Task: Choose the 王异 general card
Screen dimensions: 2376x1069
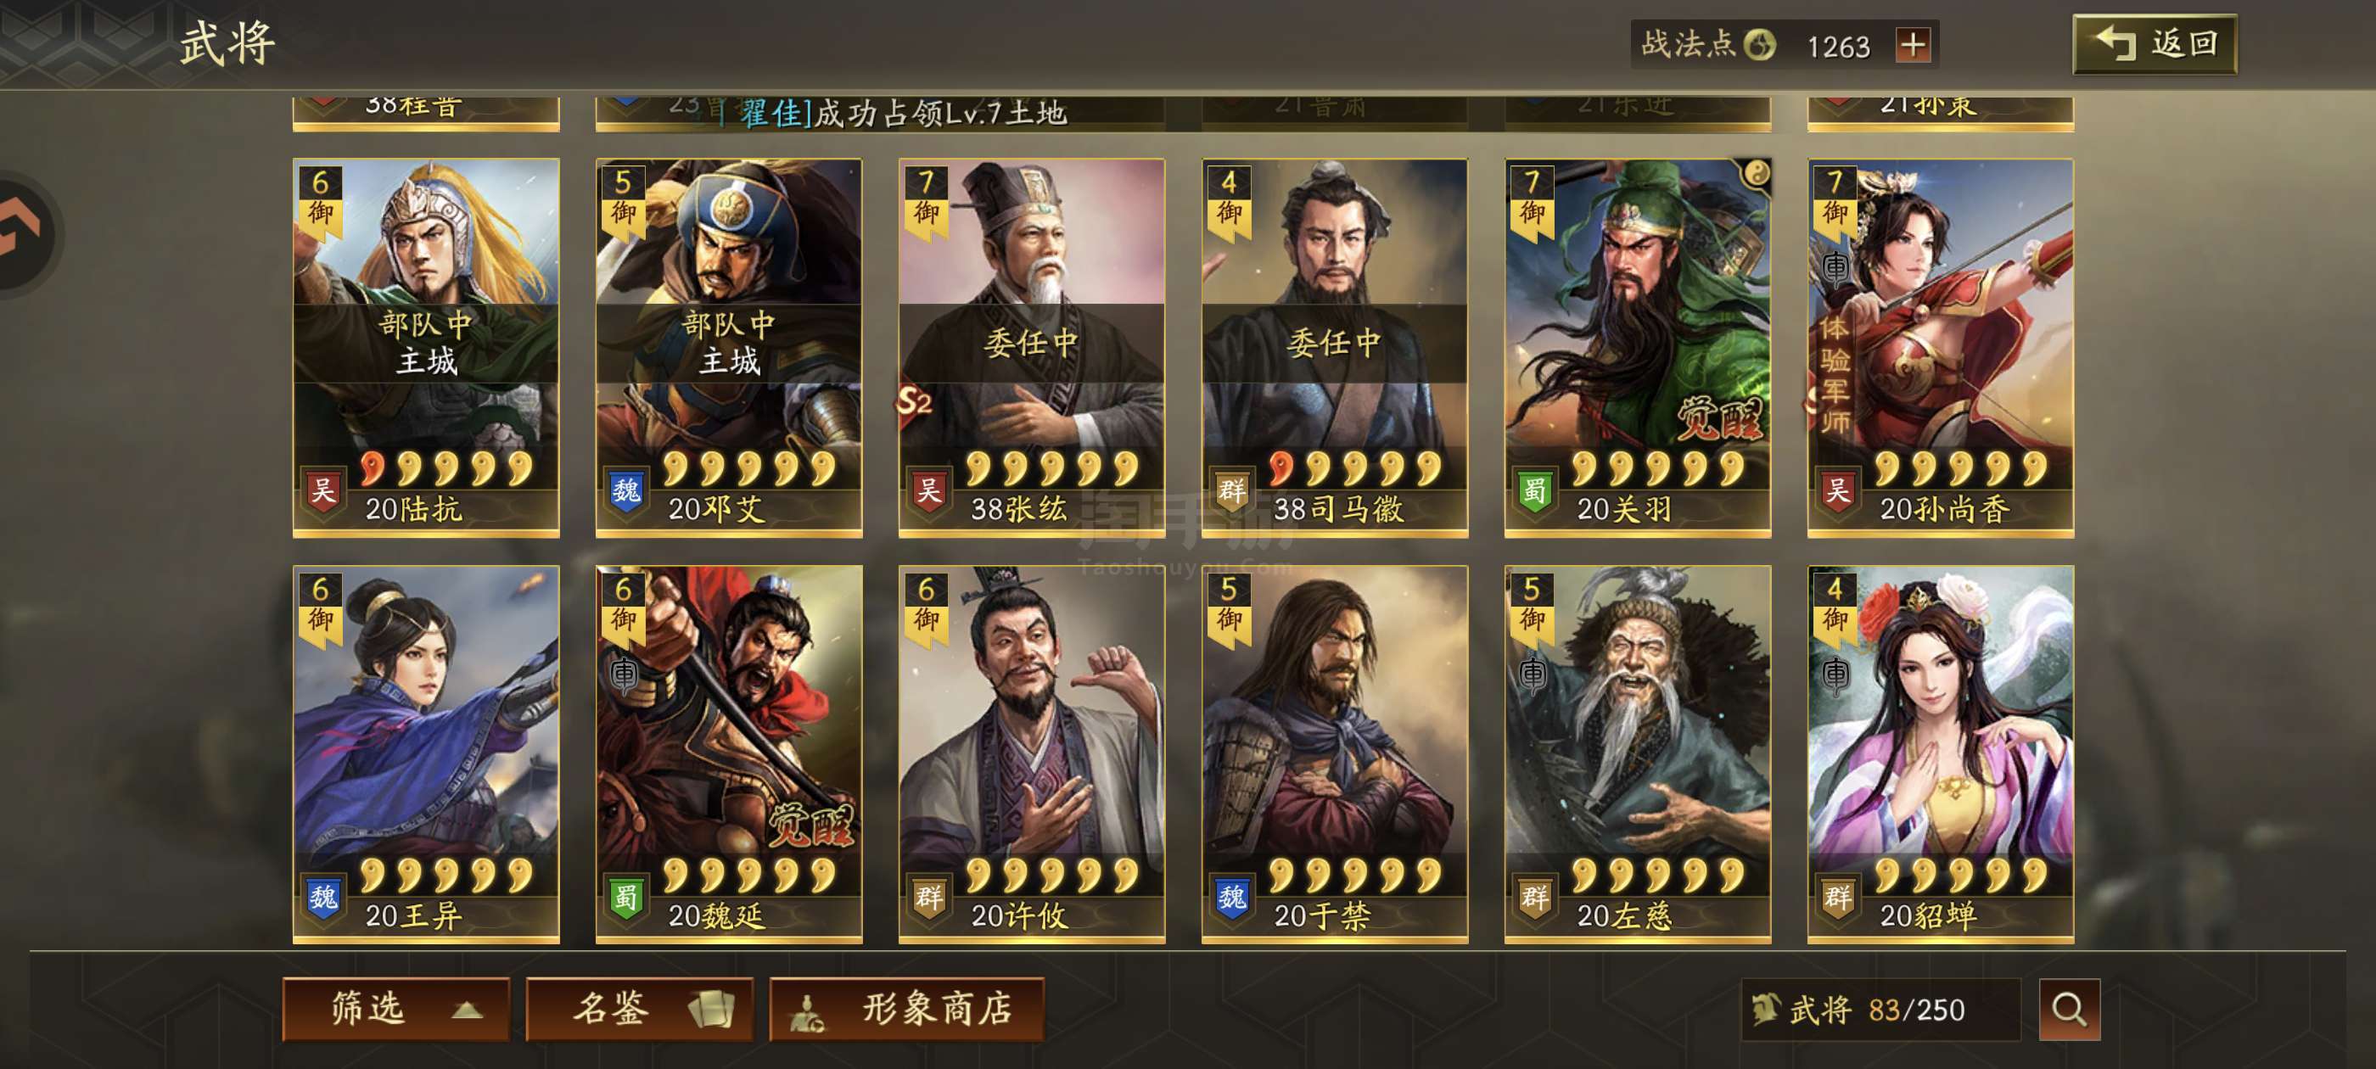Action: (x=426, y=754)
